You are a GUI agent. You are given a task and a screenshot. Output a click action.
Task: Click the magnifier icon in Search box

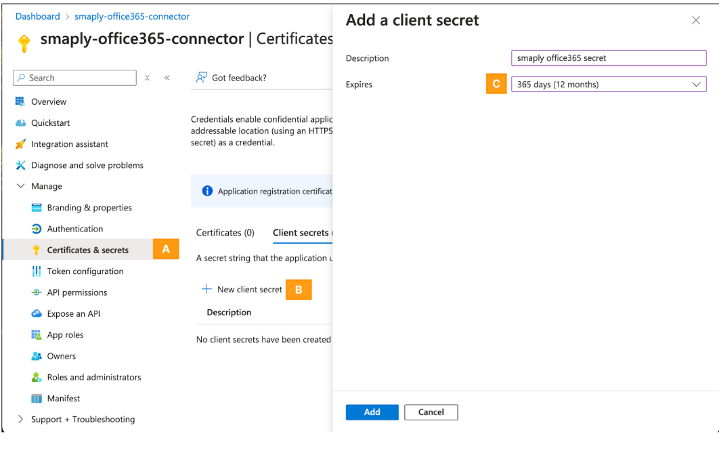[x=21, y=78]
